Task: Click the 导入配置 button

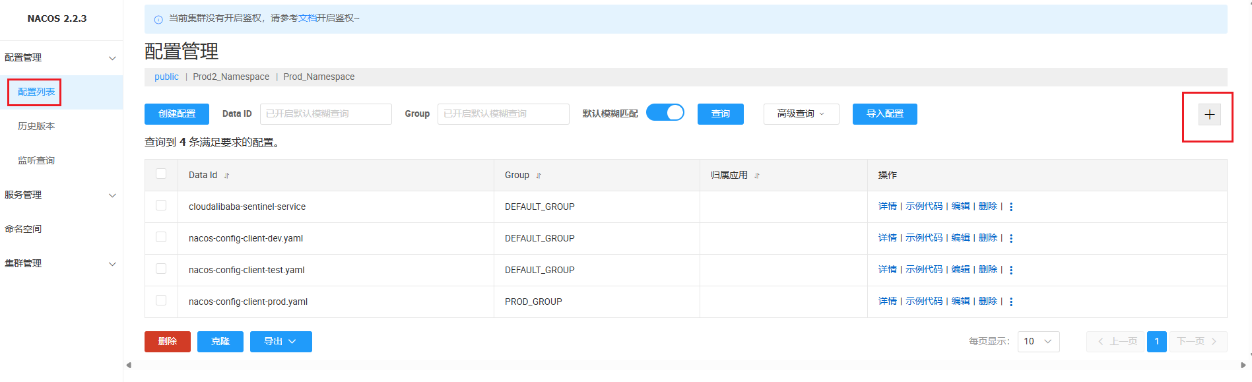Action: point(885,114)
